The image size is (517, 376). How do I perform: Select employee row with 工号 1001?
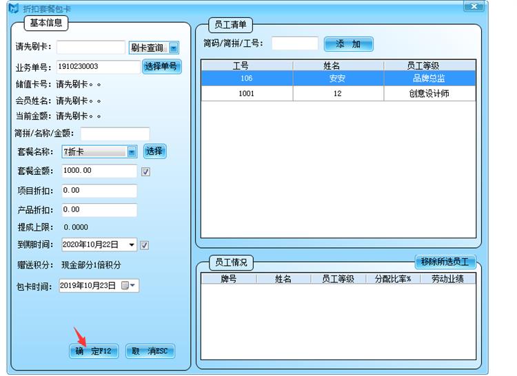(338, 94)
